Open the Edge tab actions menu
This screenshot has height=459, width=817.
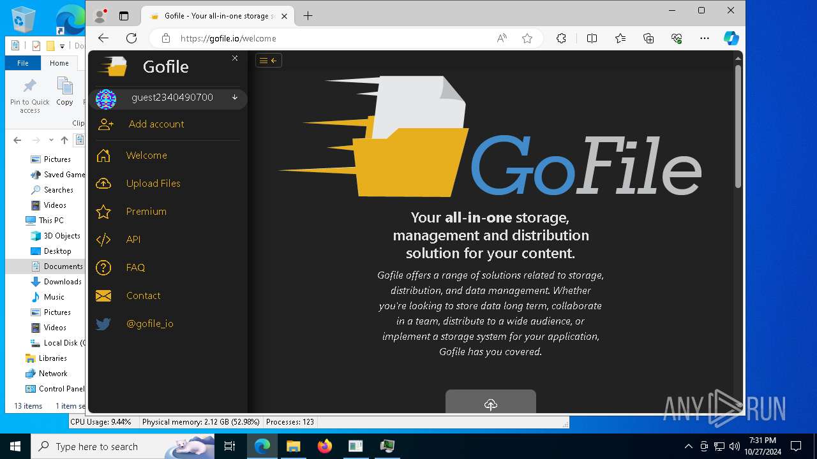pos(124,16)
